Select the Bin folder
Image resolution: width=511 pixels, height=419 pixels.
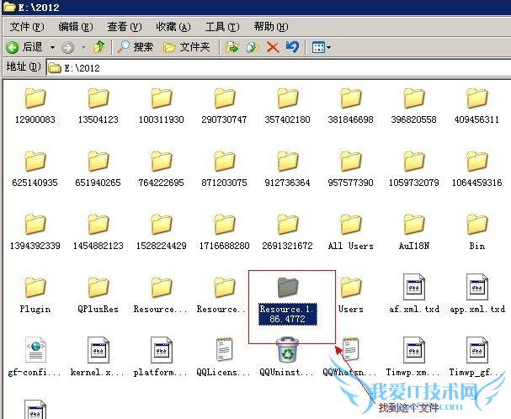(x=476, y=232)
